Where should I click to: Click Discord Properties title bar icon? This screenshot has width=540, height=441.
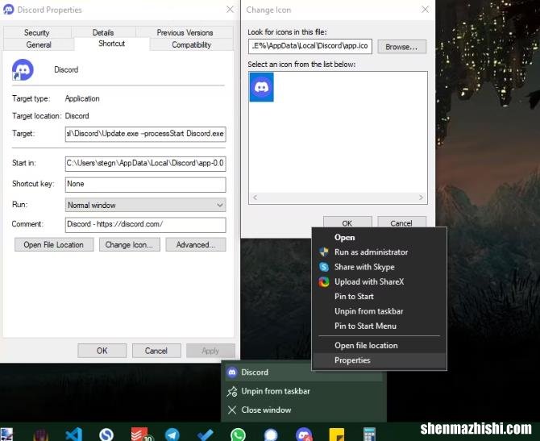coord(9,10)
